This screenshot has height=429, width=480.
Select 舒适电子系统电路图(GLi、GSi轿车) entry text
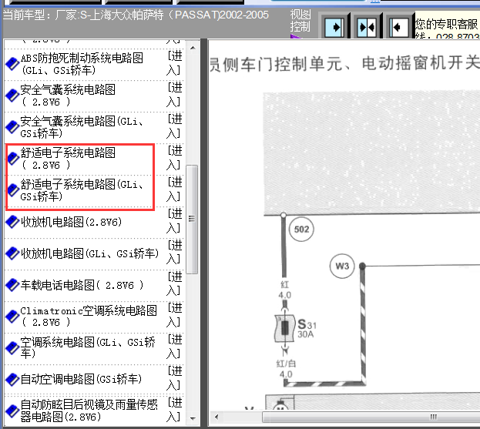(x=82, y=190)
